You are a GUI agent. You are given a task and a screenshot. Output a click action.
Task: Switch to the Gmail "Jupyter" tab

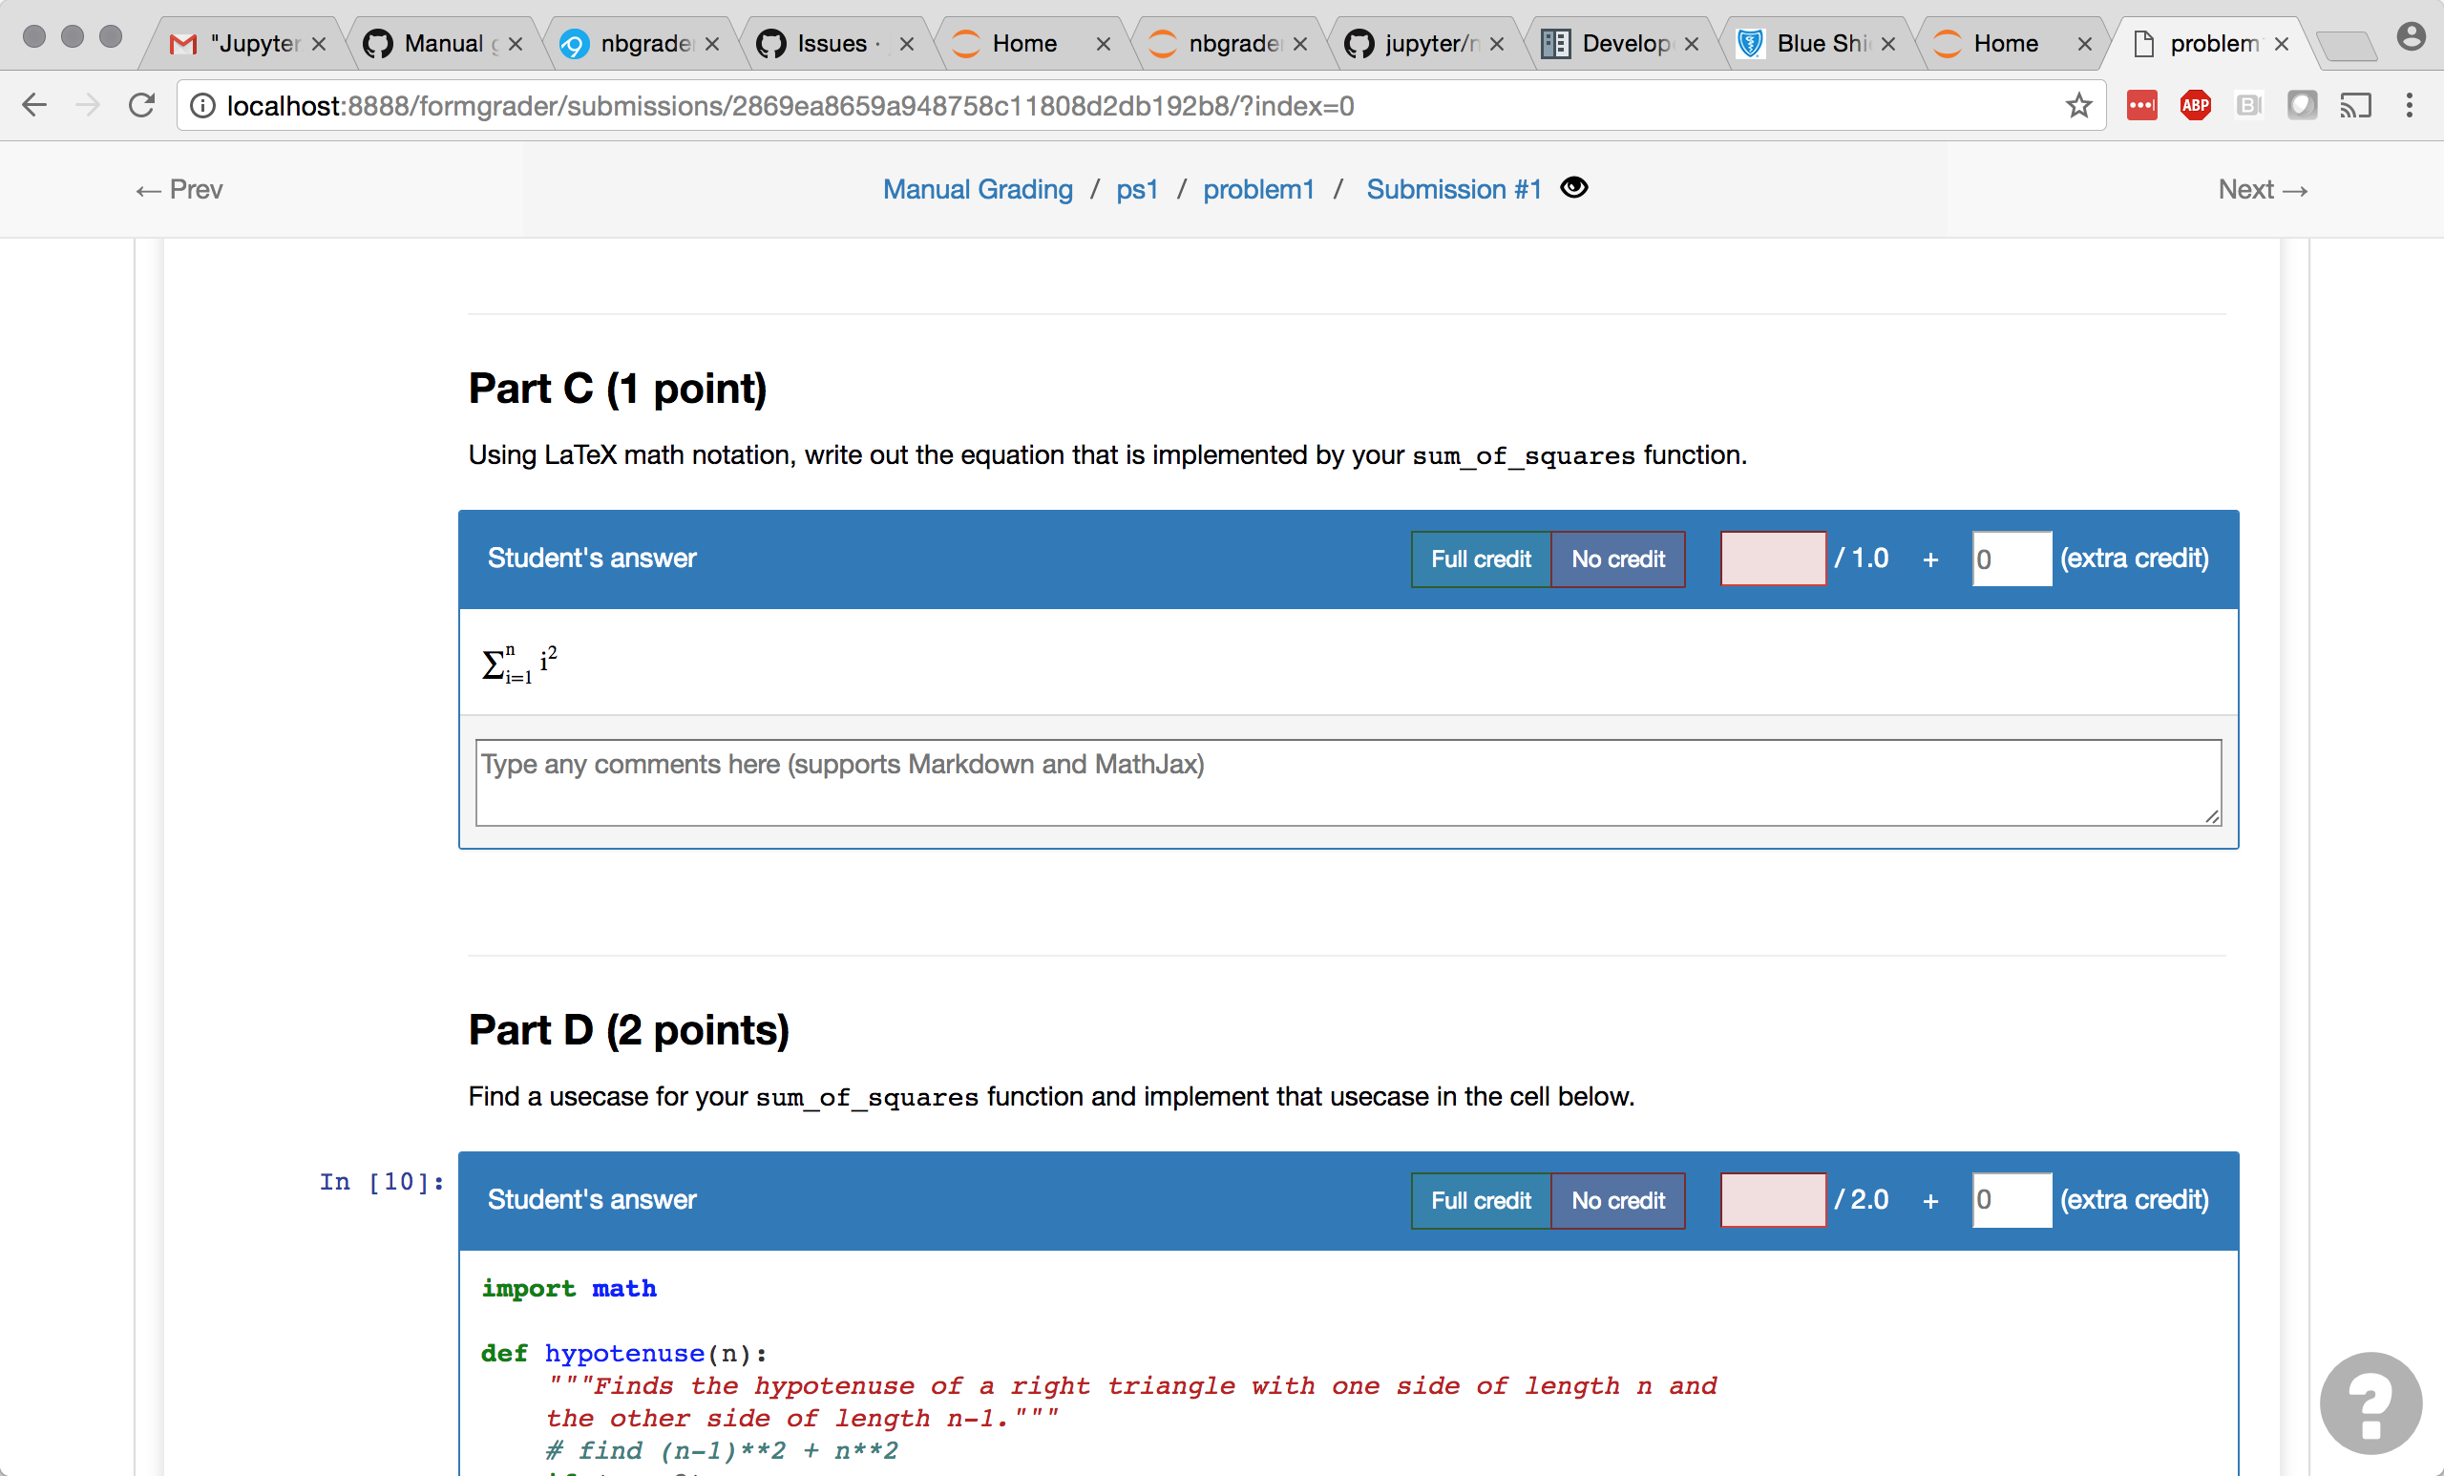coord(238,43)
